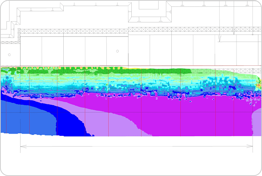The height and width of the screenshot is (176, 262).
Task: Click the horizontal dimension line below the heatmap
Action: 136,146
